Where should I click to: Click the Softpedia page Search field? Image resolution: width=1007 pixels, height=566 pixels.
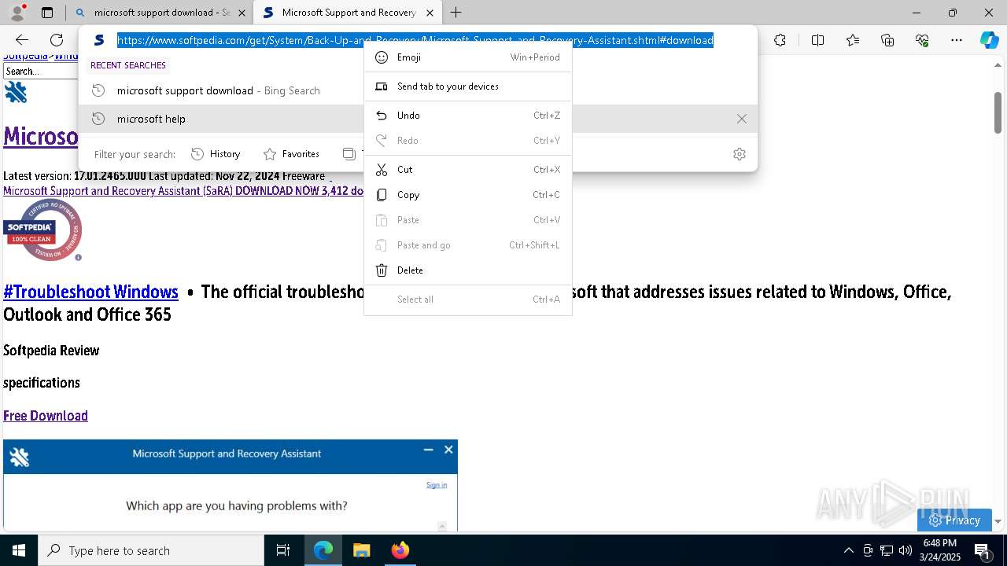tap(41, 72)
